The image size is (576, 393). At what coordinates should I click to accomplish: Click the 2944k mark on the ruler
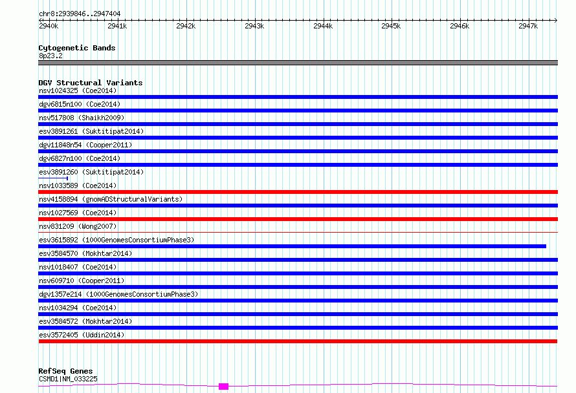322,26
